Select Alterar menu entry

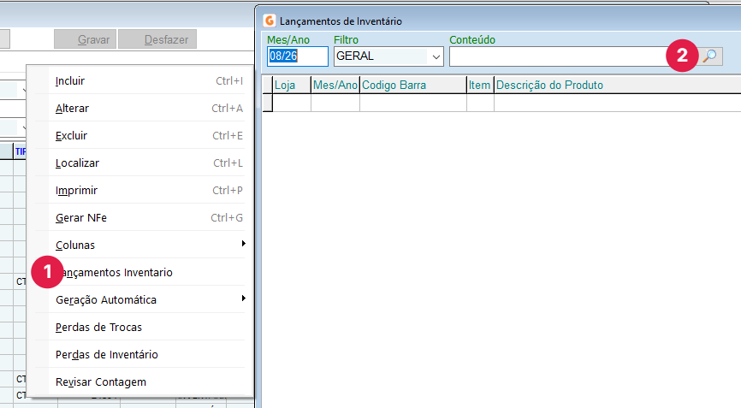pos(141,108)
